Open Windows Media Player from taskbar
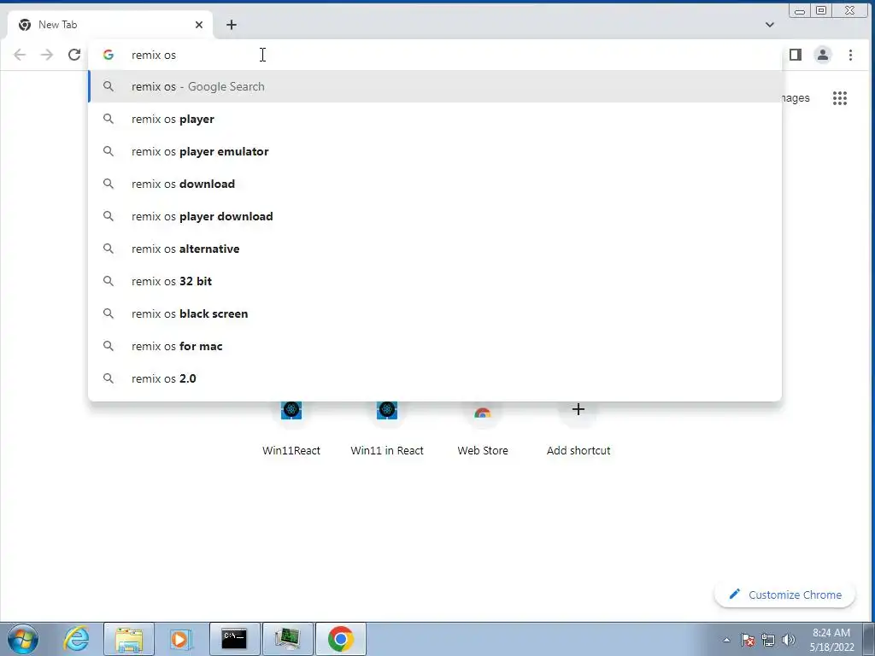Image resolution: width=875 pixels, height=656 pixels. click(180, 639)
